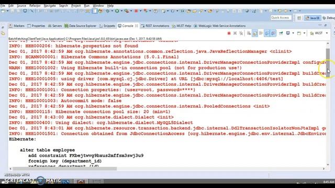This screenshot has height=188, width=335.
Task: Click the Display Selected Console icon
Action: coord(288,33)
